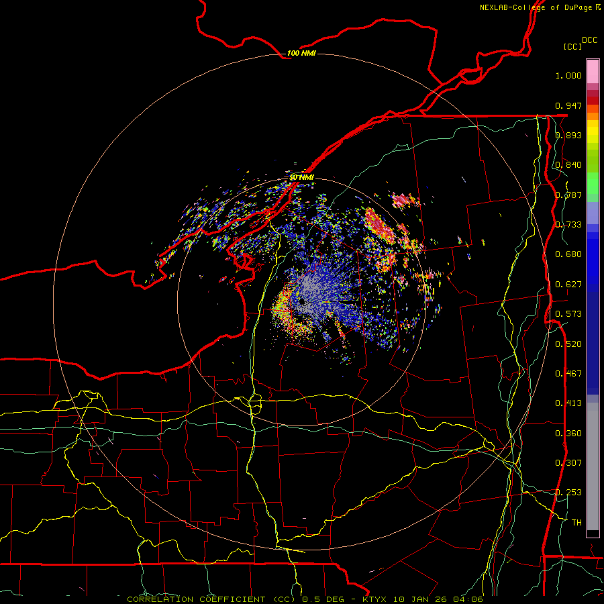Image resolution: width=604 pixels, height=604 pixels.
Task: Click the gray low-value segment of the color bar
Action: pos(593,466)
